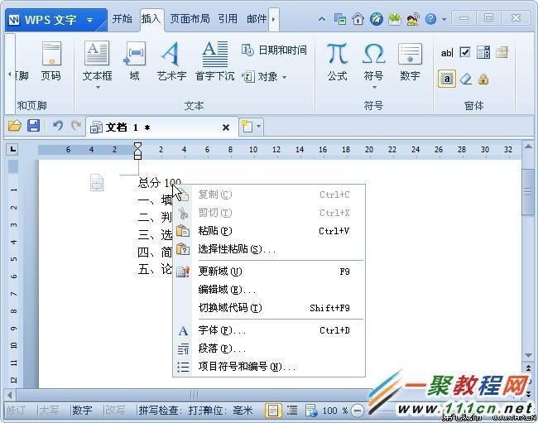This screenshot has height=423, width=538.
Task: Choose 更新域(U) from context menu
Action: (x=269, y=272)
